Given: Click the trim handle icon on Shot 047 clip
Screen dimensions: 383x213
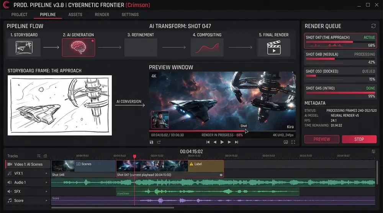Looking at the screenshot, I should (x=221, y=175).
